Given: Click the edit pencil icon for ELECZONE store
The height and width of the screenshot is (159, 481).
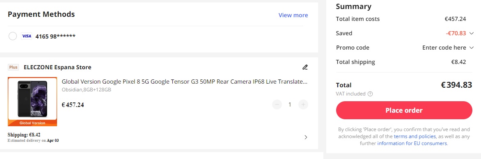Looking at the screenshot, I should [305, 67].
